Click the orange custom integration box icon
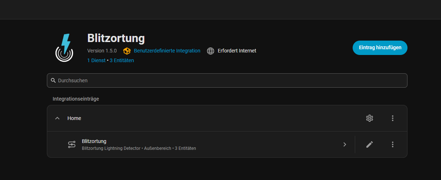Image resolution: width=441 pixels, height=180 pixels. [x=127, y=51]
